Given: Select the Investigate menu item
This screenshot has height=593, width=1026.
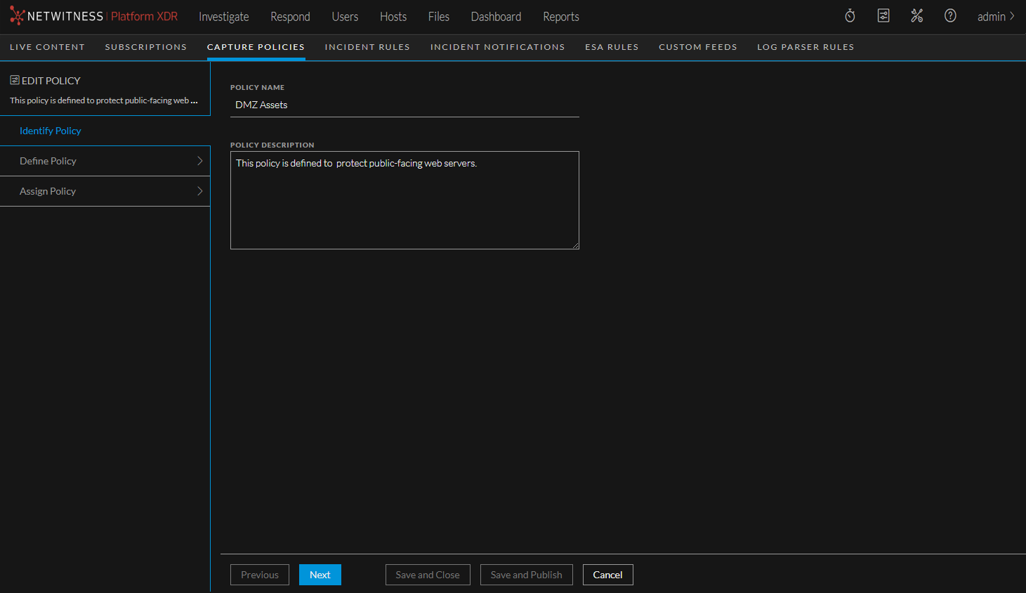Looking at the screenshot, I should [x=223, y=16].
